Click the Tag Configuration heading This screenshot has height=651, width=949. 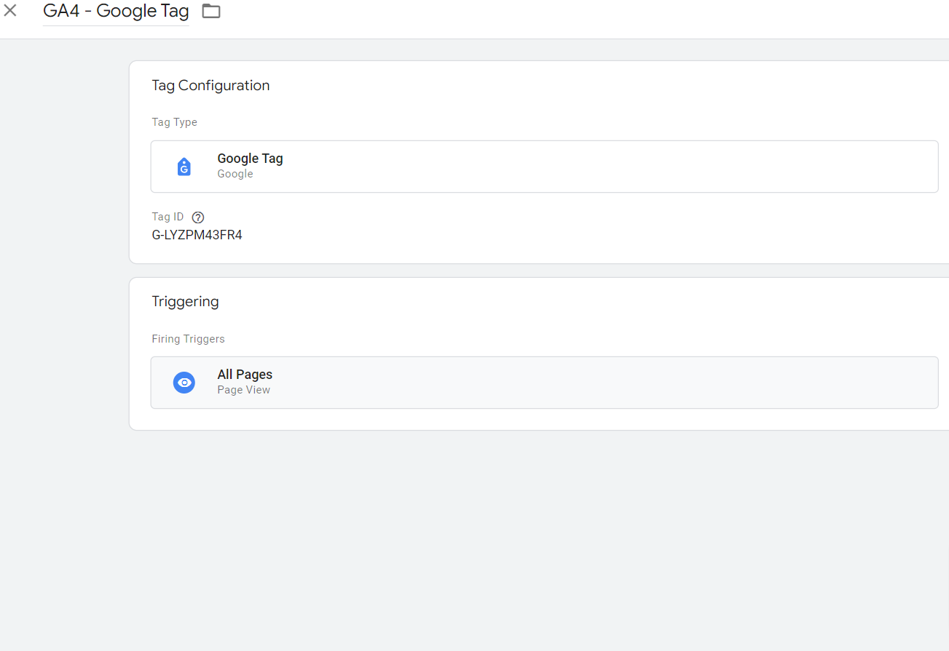coord(210,86)
